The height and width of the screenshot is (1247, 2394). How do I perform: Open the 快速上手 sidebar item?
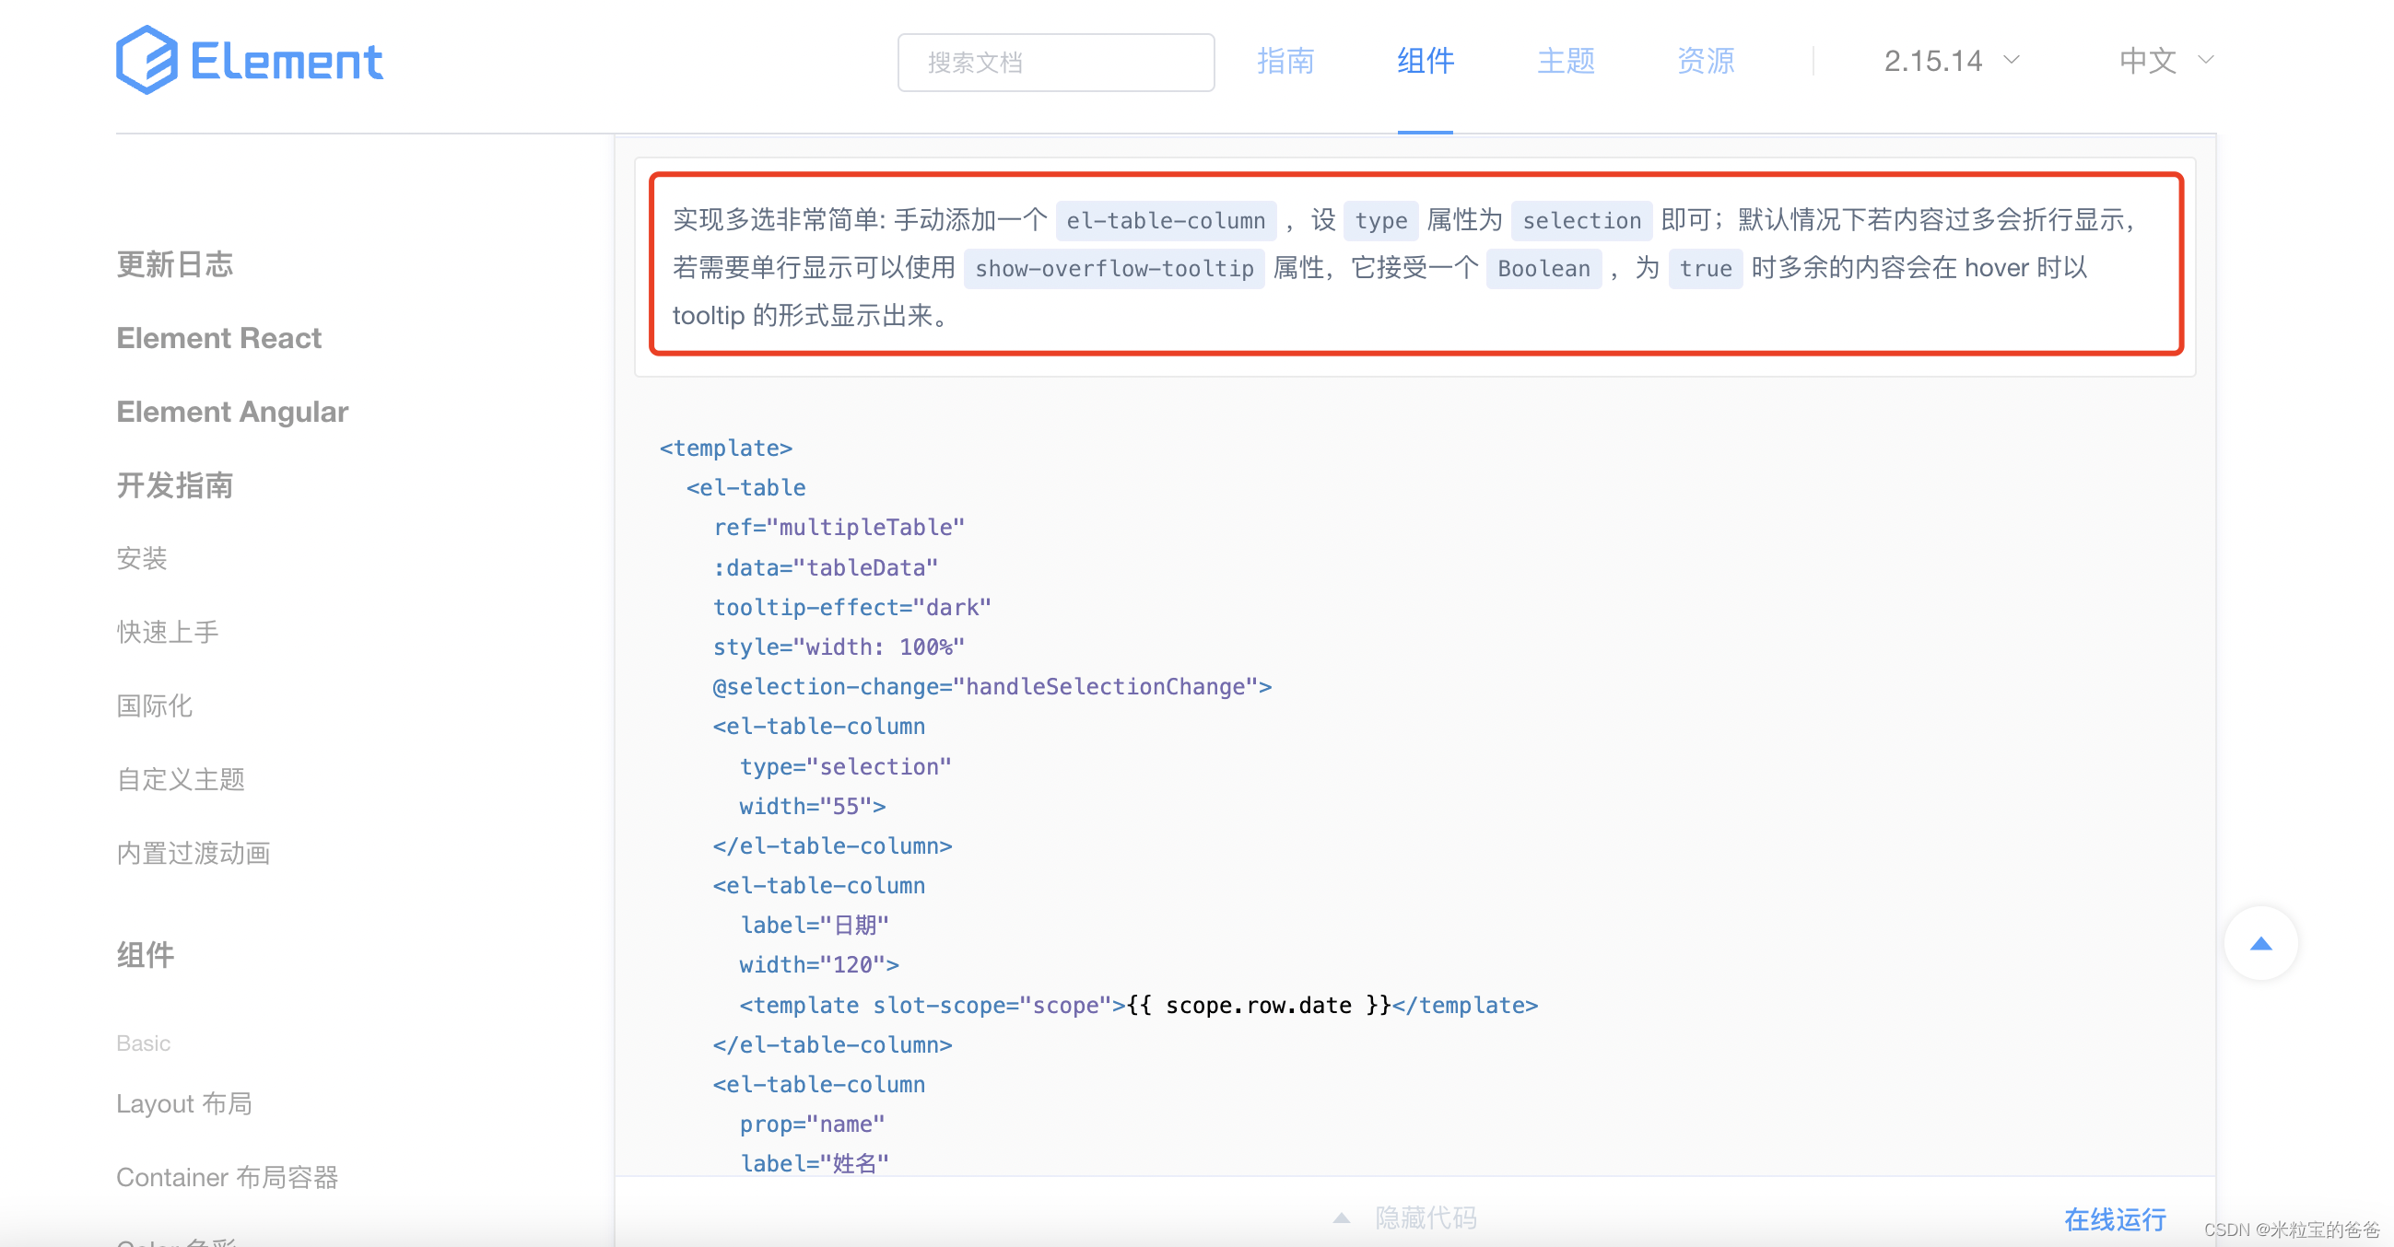pyautogui.click(x=168, y=633)
